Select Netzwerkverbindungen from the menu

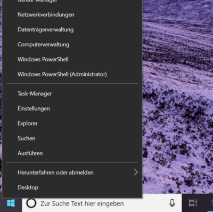pyautogui.click(x=72, y=14)
